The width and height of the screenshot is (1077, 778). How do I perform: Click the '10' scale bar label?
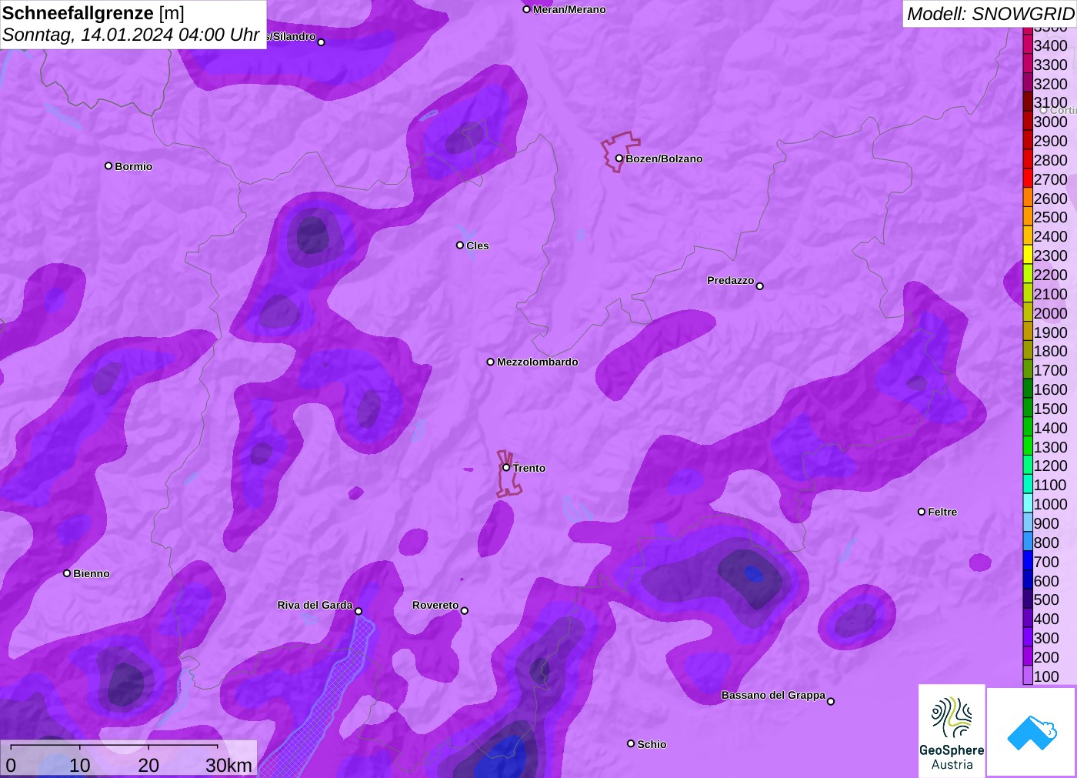[80, 765]
